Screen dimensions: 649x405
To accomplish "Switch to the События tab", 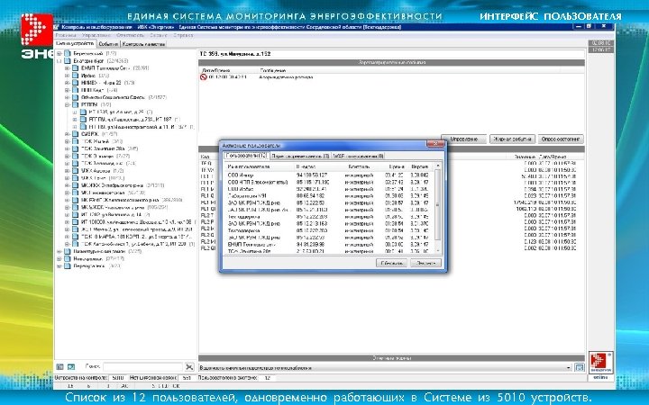I will coord(108,44).
